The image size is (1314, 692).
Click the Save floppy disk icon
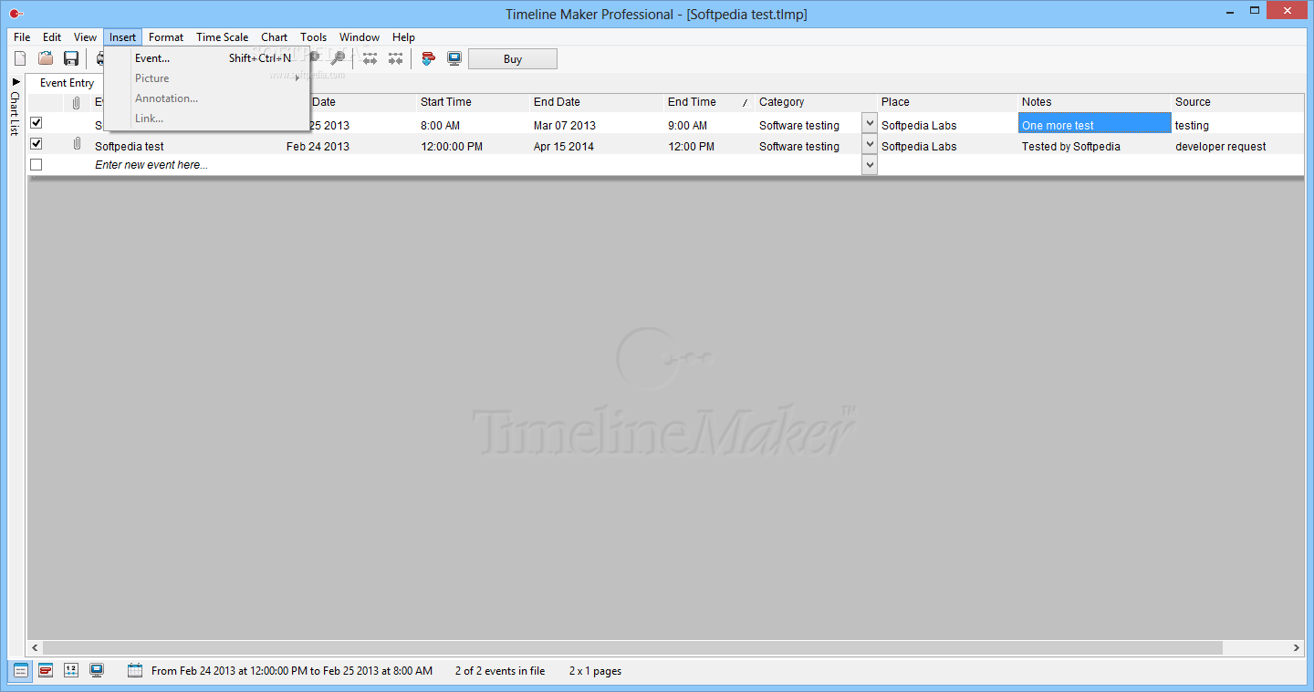coord(71,58)
